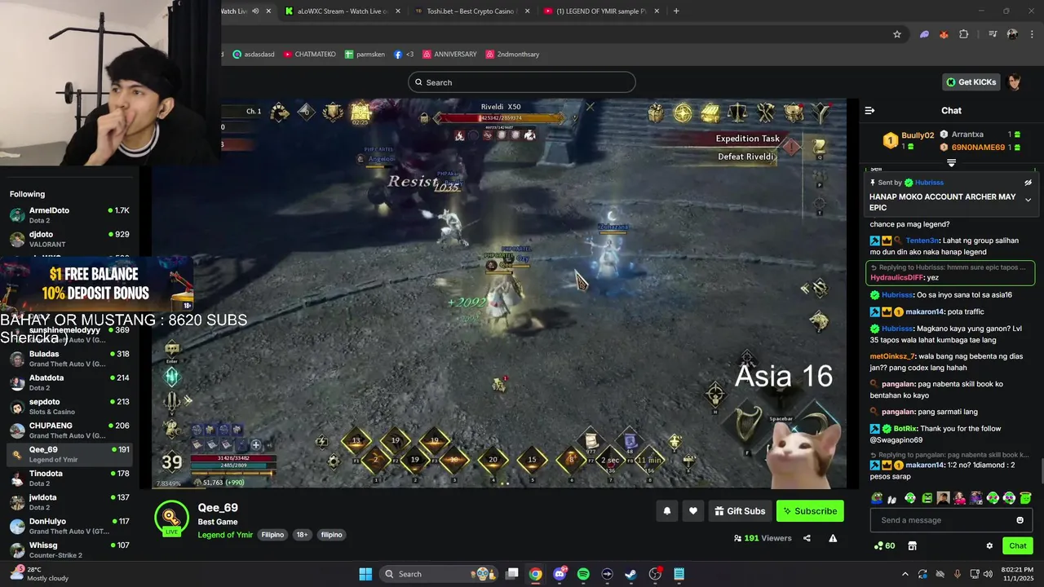Screen dimensions: 1044x587
Task: Open ANNIVERSARY bookmark
Action: click(449, 55)
